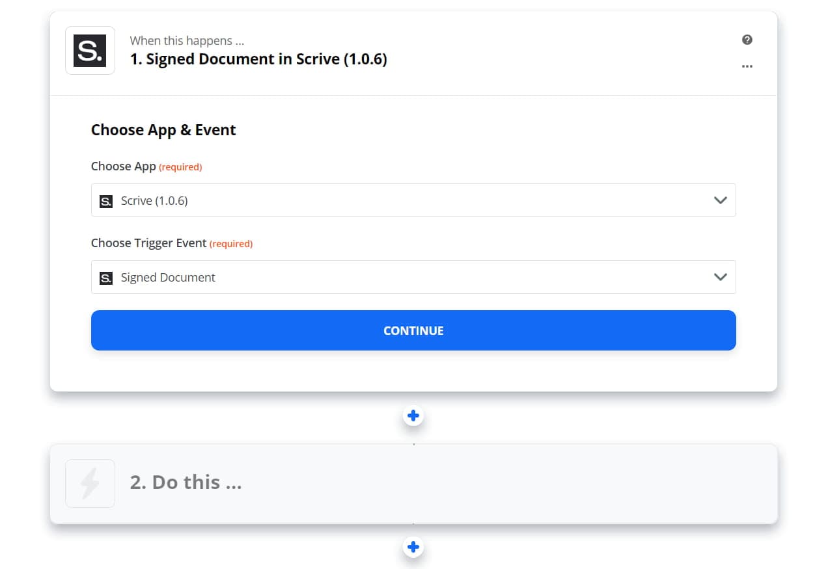Expand the Scrive app selection via its chevron

pyautogui.click(x=720, y=200)
